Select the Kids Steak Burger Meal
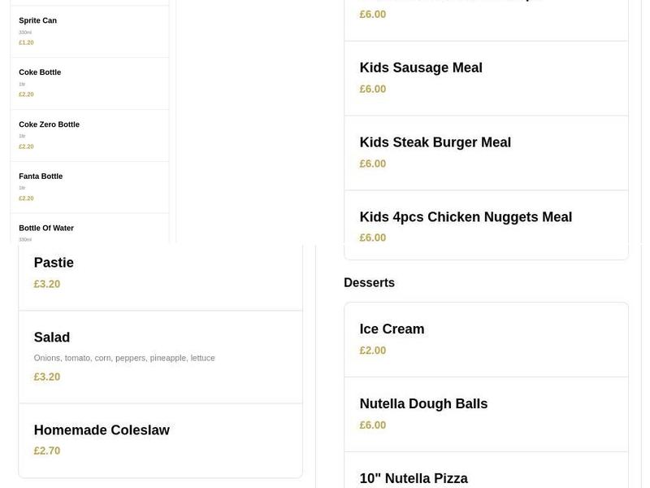650x488 pixels. 435,142
